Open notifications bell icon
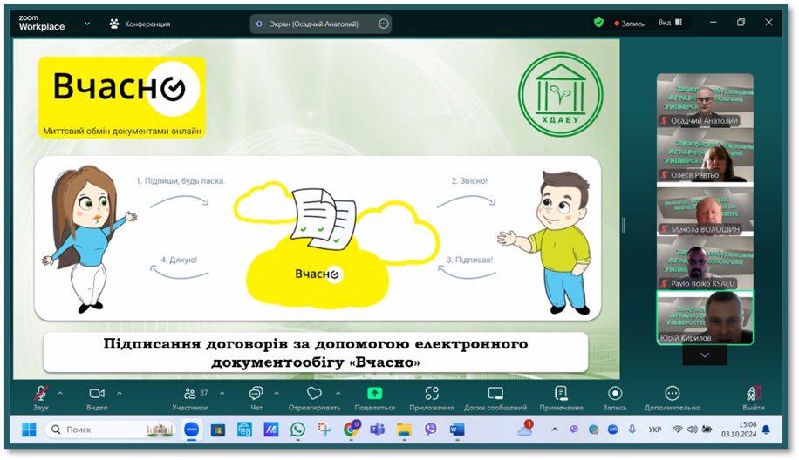Viewport: 799px width, 460px height. click(766, 430)
